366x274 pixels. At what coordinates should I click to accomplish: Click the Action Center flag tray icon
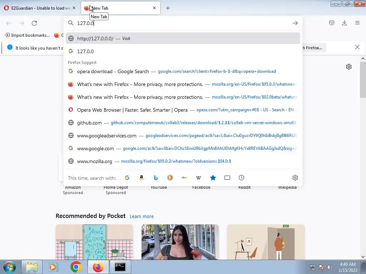(321, 267)
